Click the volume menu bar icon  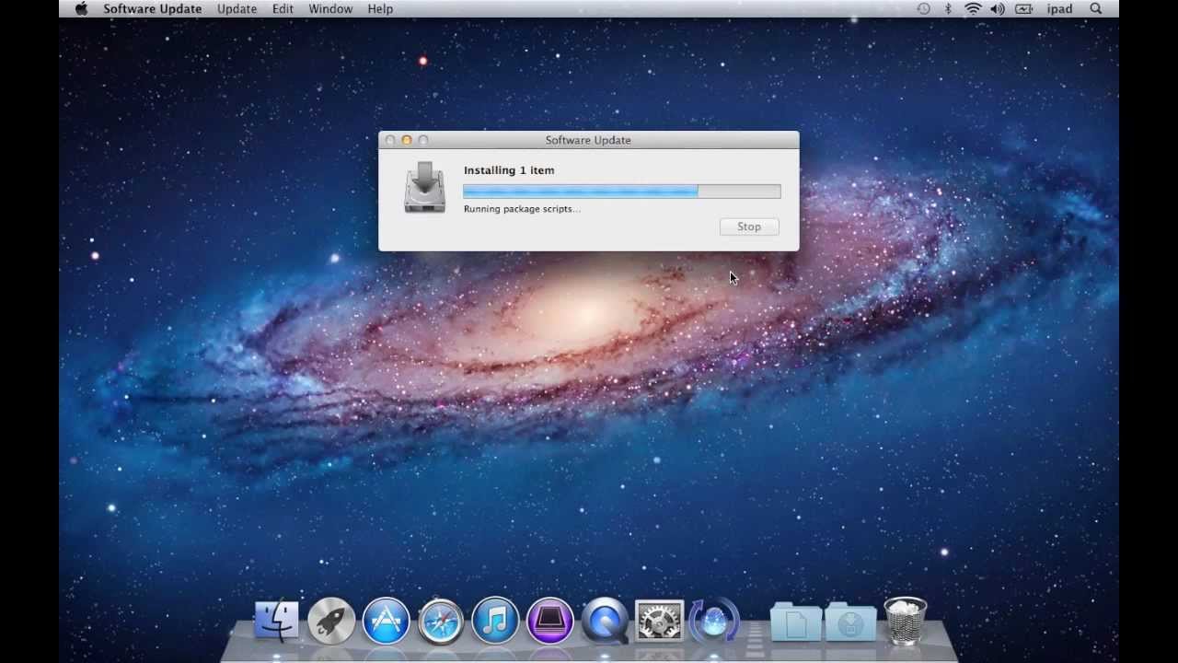[998, 9]
